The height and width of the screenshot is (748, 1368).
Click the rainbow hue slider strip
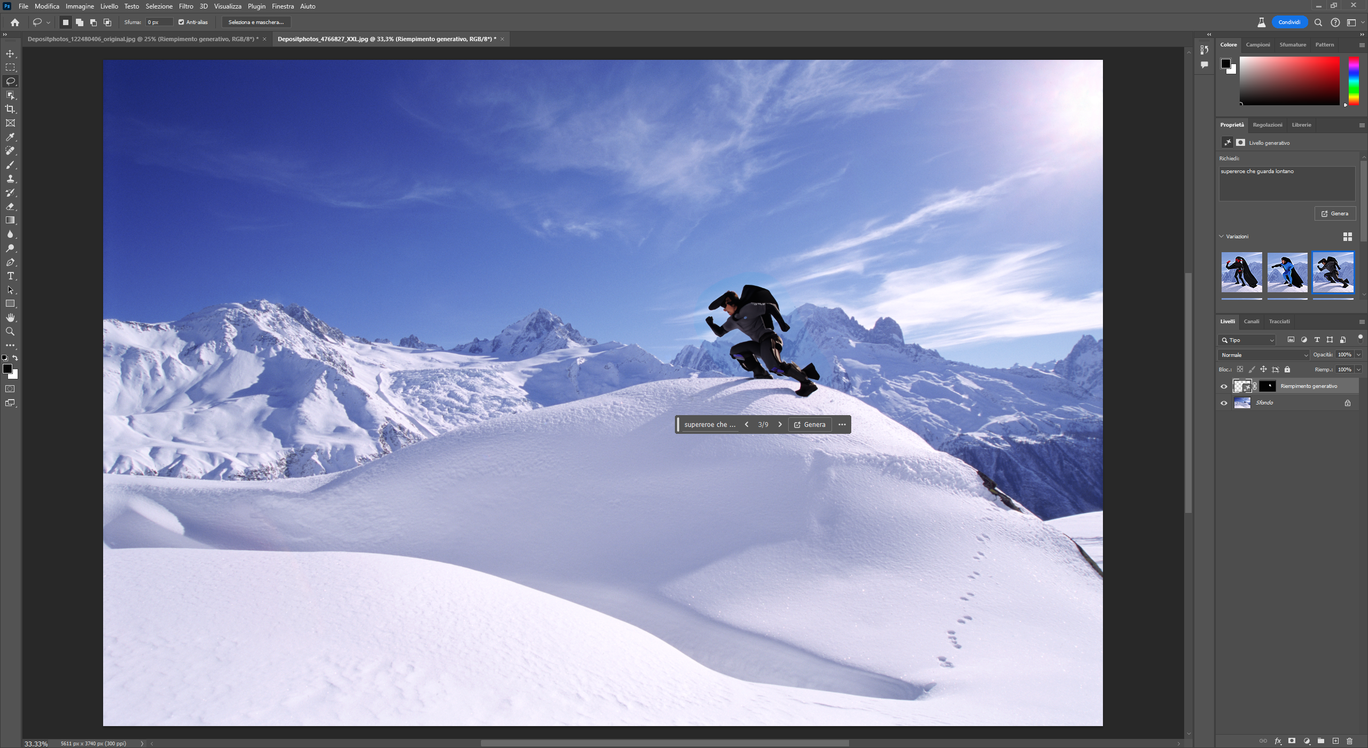tap(1354, 81)
